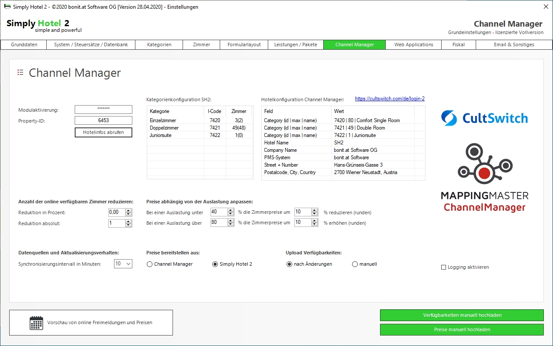Open Synchronisierungsintervall dropdown

coord(123,264)
